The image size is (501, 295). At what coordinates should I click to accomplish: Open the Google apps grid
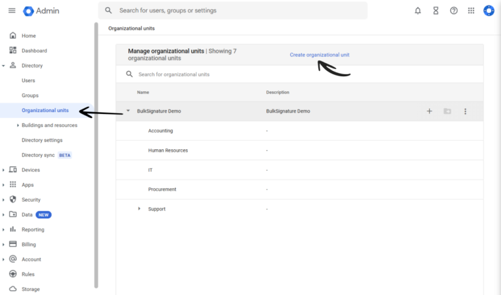point(471,10)
